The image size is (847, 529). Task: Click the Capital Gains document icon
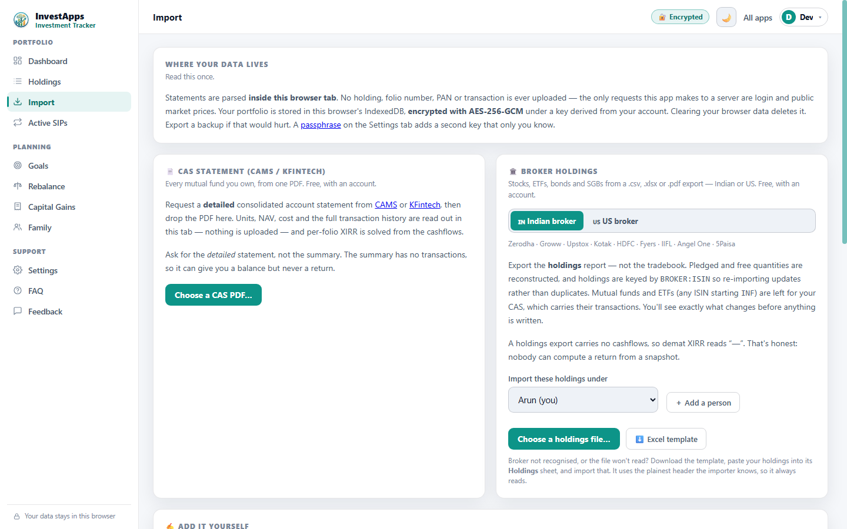click(18, 206)
